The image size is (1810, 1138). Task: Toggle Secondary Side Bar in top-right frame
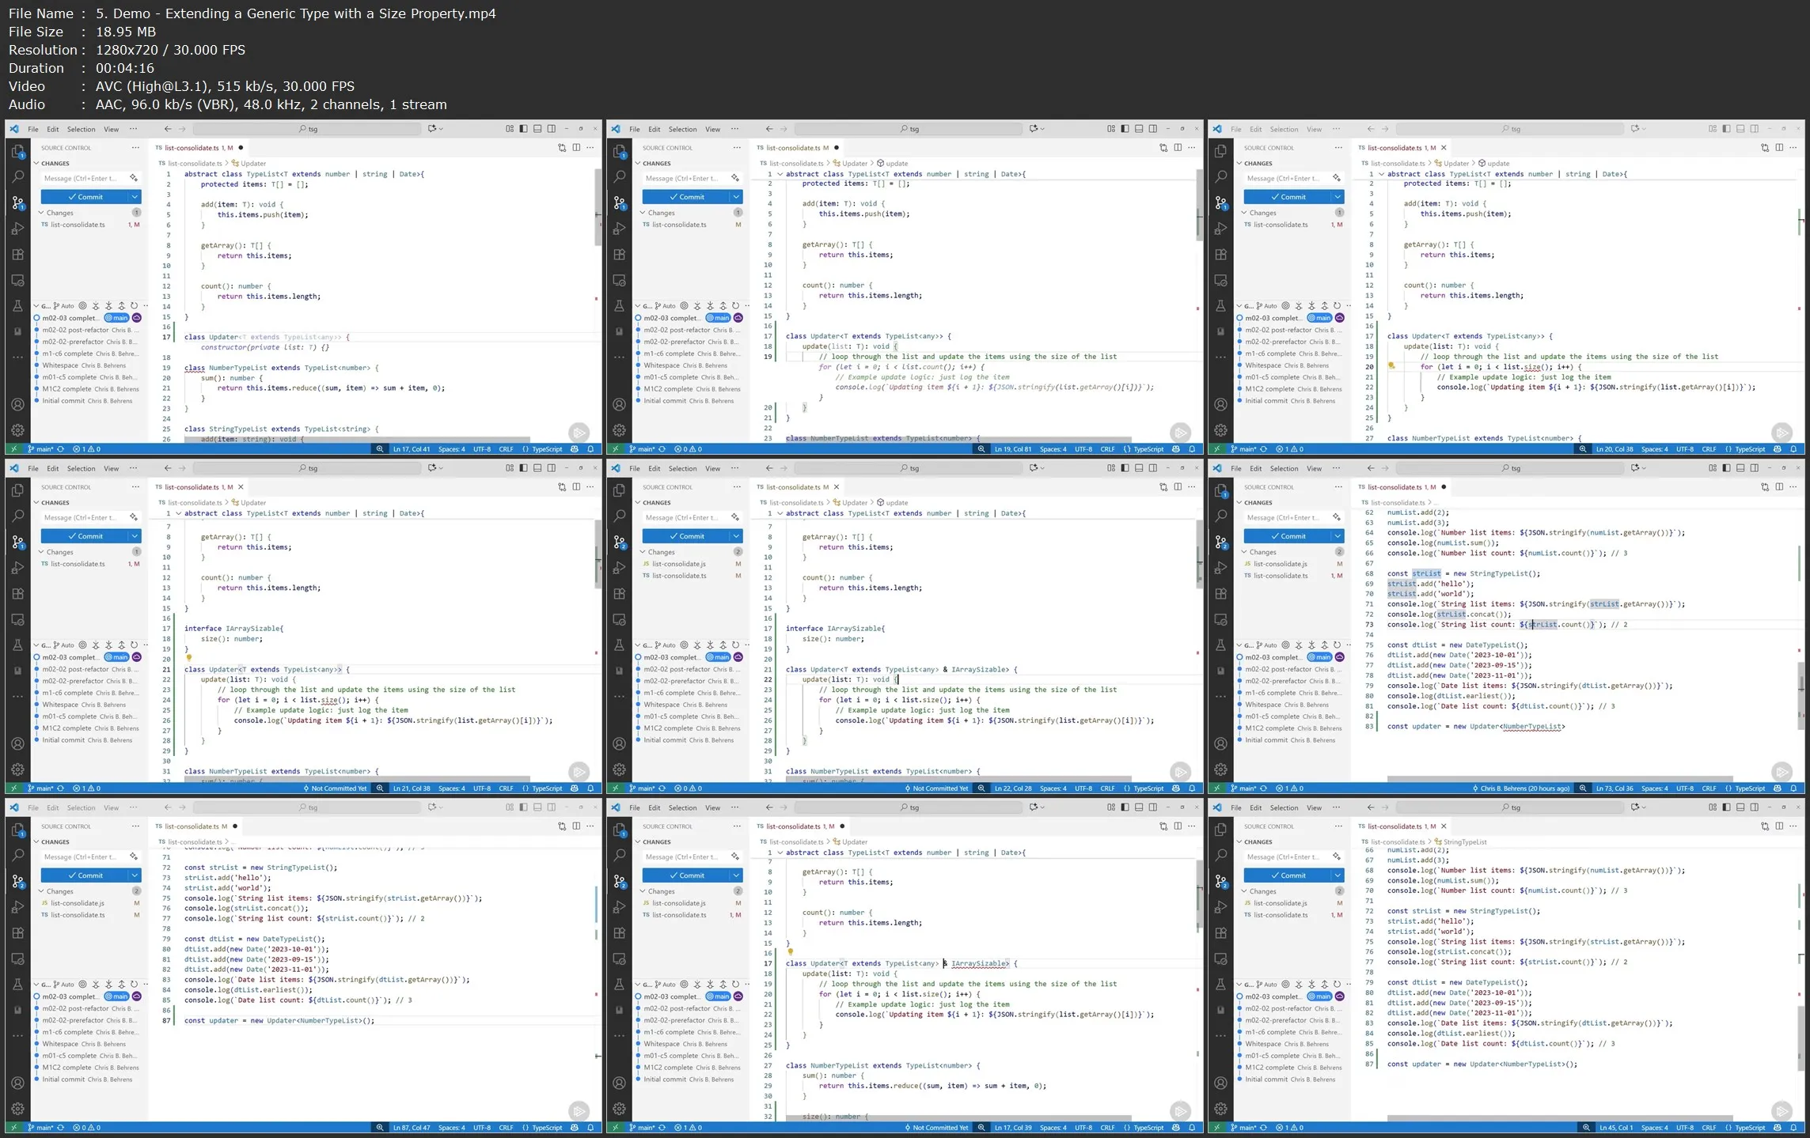(x=1755, y=129)
